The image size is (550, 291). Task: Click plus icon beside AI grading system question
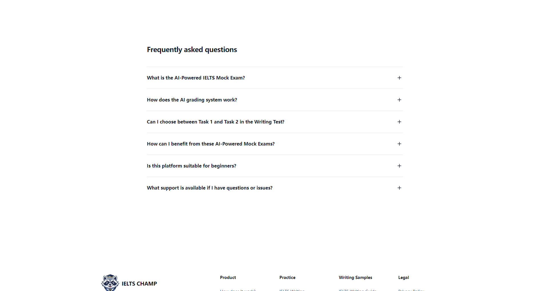(399, 100)
